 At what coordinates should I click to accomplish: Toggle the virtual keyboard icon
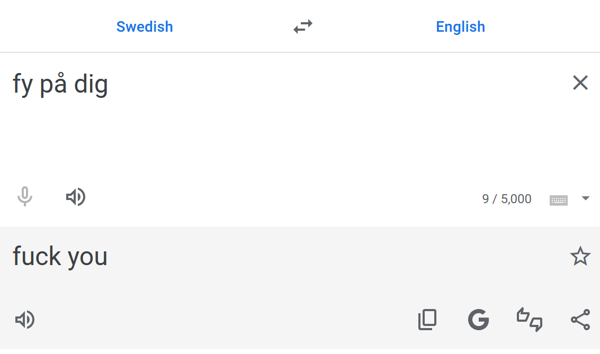[x=559, y=199]
